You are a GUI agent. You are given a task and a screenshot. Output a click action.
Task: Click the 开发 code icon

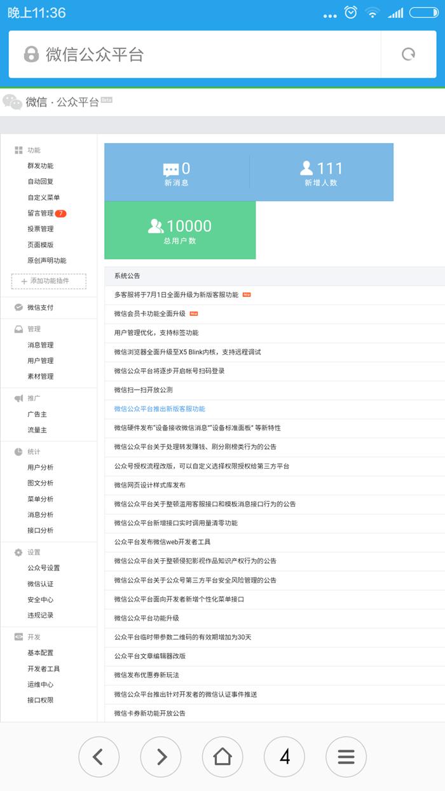pos(18,636)
